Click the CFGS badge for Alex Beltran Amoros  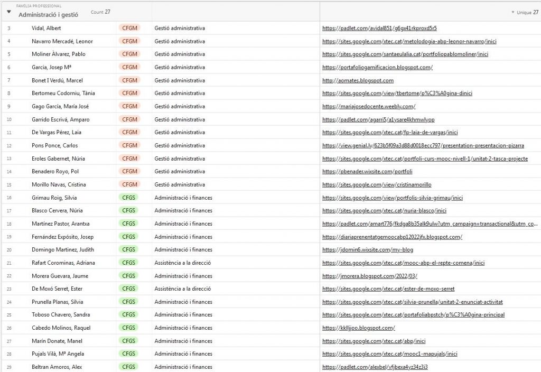tap(129, 367)
